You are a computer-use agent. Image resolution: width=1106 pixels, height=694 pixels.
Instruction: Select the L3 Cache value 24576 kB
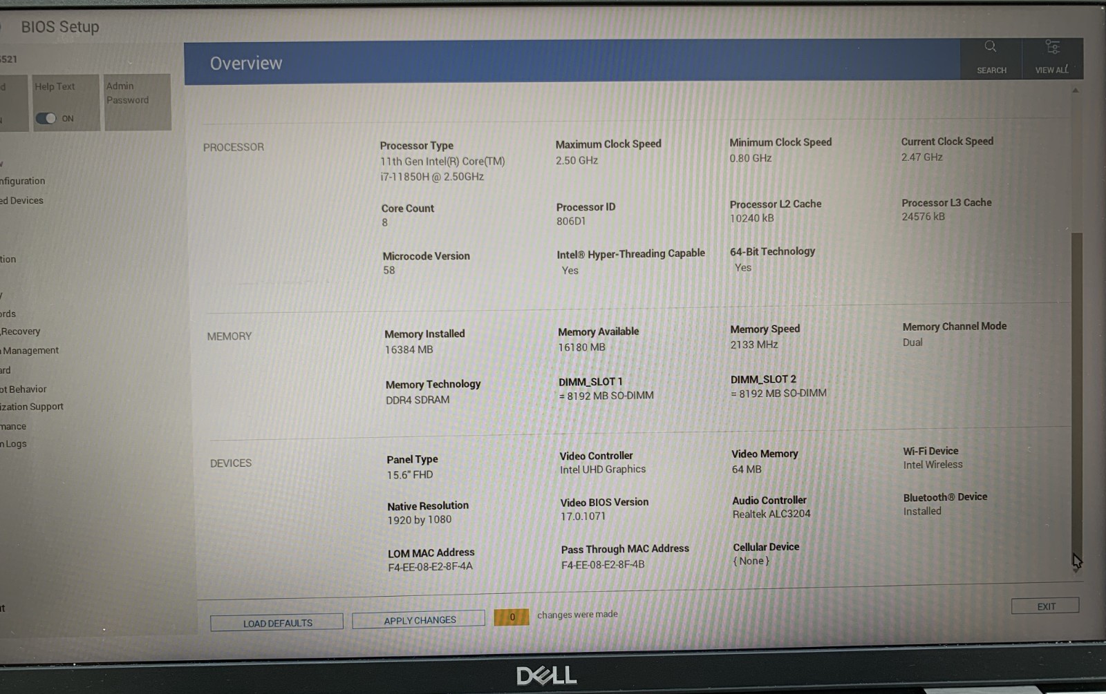pos(924,216)
